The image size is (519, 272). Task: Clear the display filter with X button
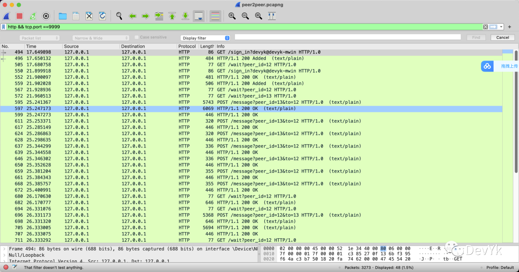click(485, 27)
